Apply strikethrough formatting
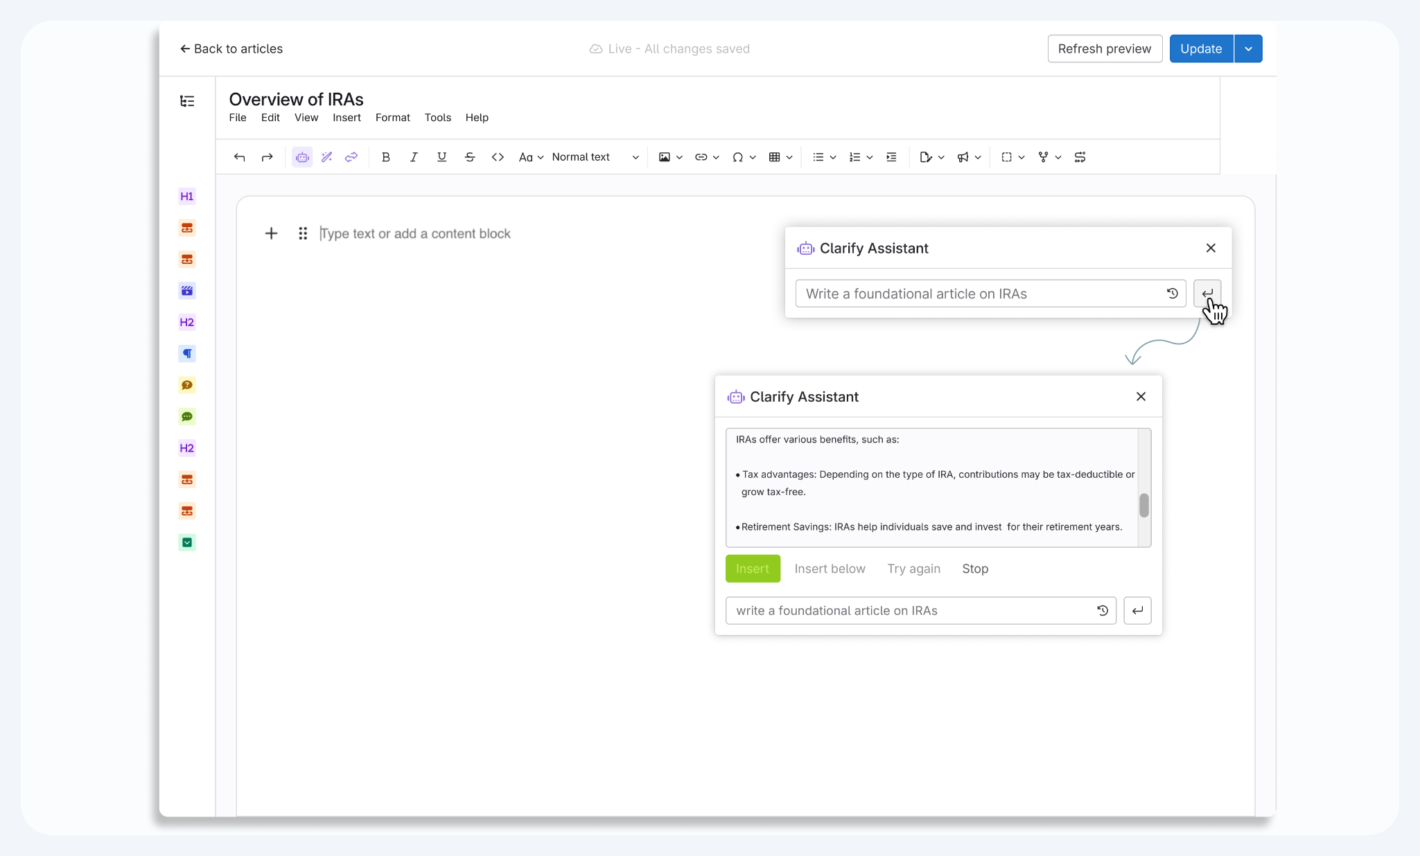 [469, 157]
